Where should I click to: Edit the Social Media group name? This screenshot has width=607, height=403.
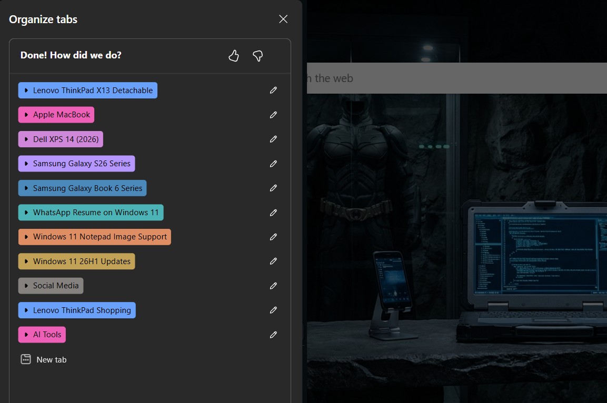tap(273, 286)
